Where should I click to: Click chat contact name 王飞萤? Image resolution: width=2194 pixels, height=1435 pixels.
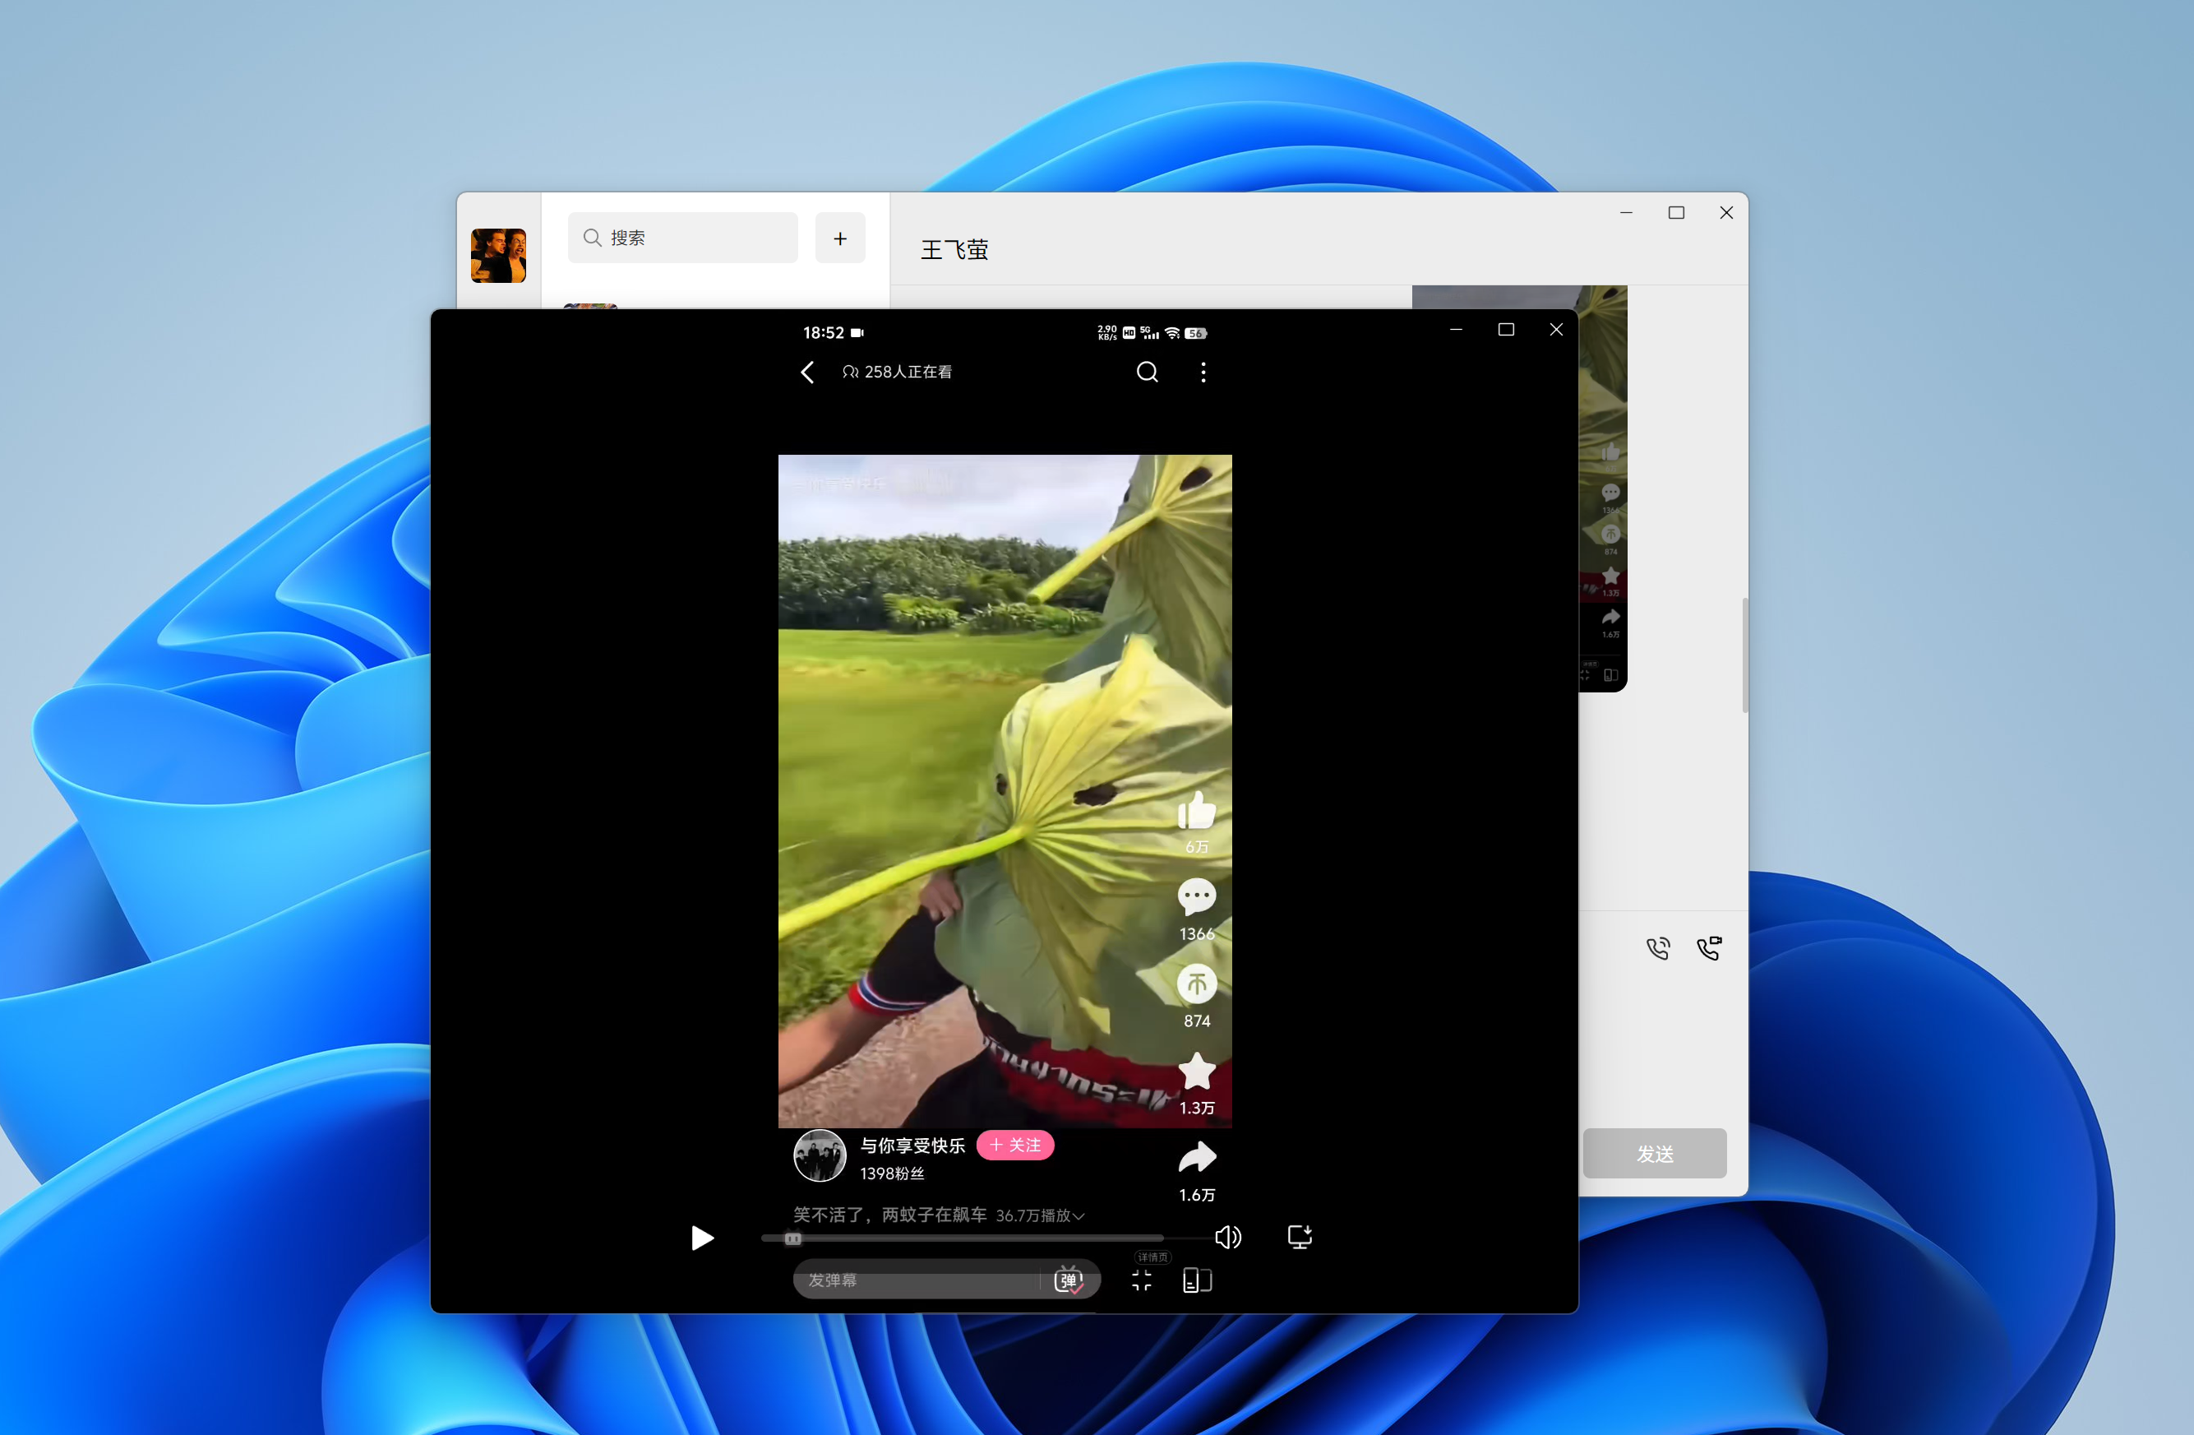pos(955,250)
